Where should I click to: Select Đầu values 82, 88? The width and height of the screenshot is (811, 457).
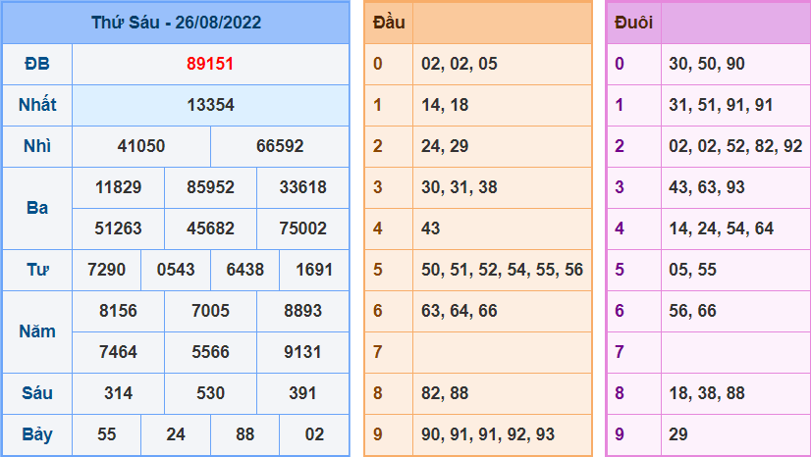[445, 393]
